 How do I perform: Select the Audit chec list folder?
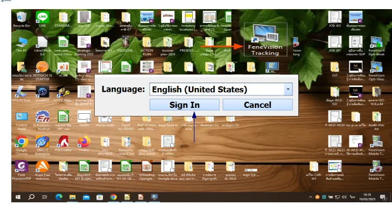click(376, 121)
